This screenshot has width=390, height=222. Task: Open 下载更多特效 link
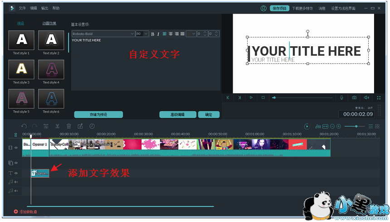[x=302, y=8]
